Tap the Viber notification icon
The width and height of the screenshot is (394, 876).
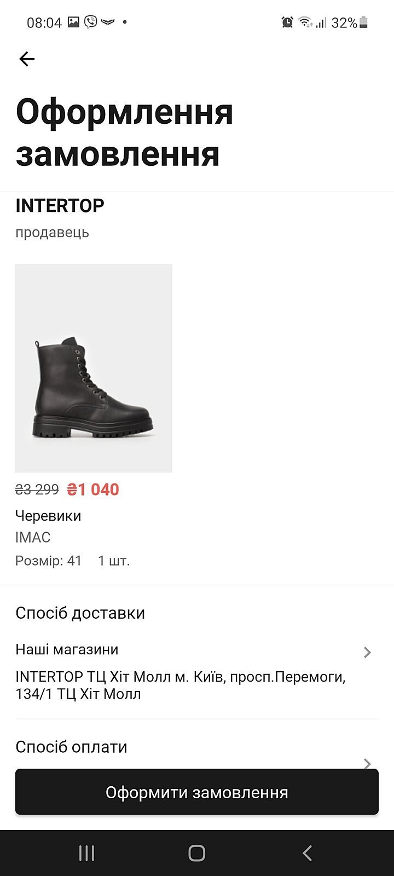(x=91, y=22)
